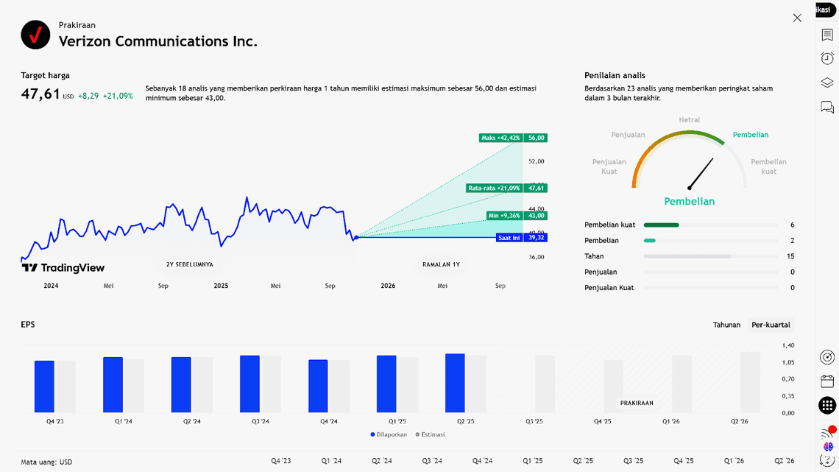Open the object tree layers icon

click(x=827, y=82)
